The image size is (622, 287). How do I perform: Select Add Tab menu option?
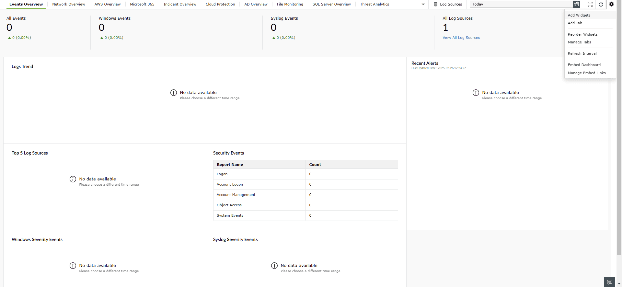point(575,23)
